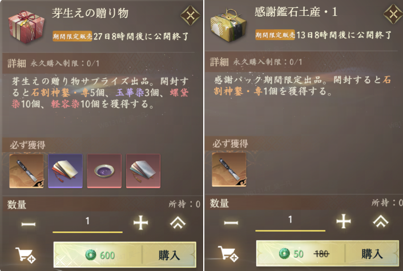Screen dimensions: 403x271
Task: Click the purple 玉華染 fabric item icon
Action: tap(65, 171)
